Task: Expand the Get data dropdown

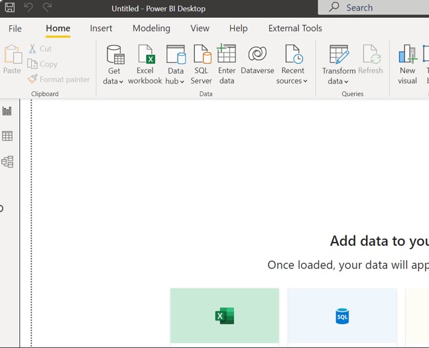Action: click(x=114, y=81)
